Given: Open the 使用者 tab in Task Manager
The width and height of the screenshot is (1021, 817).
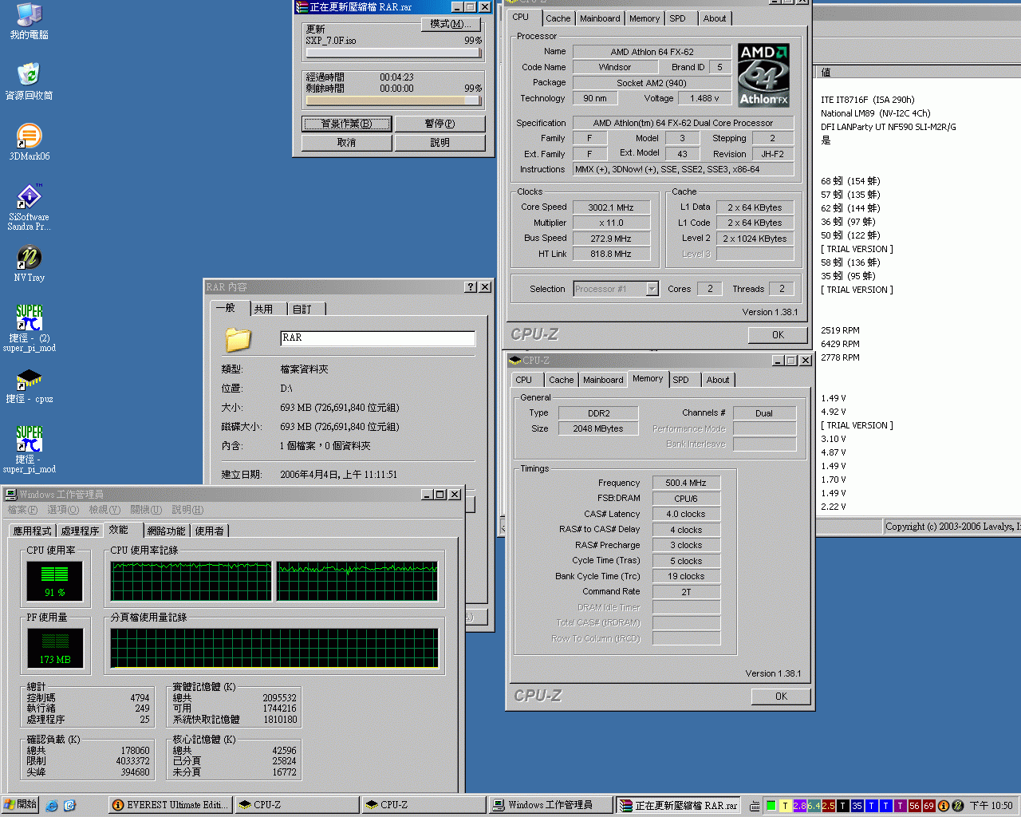Looking at the screenshot, I should pyautogui.click(x=210, y=531).
